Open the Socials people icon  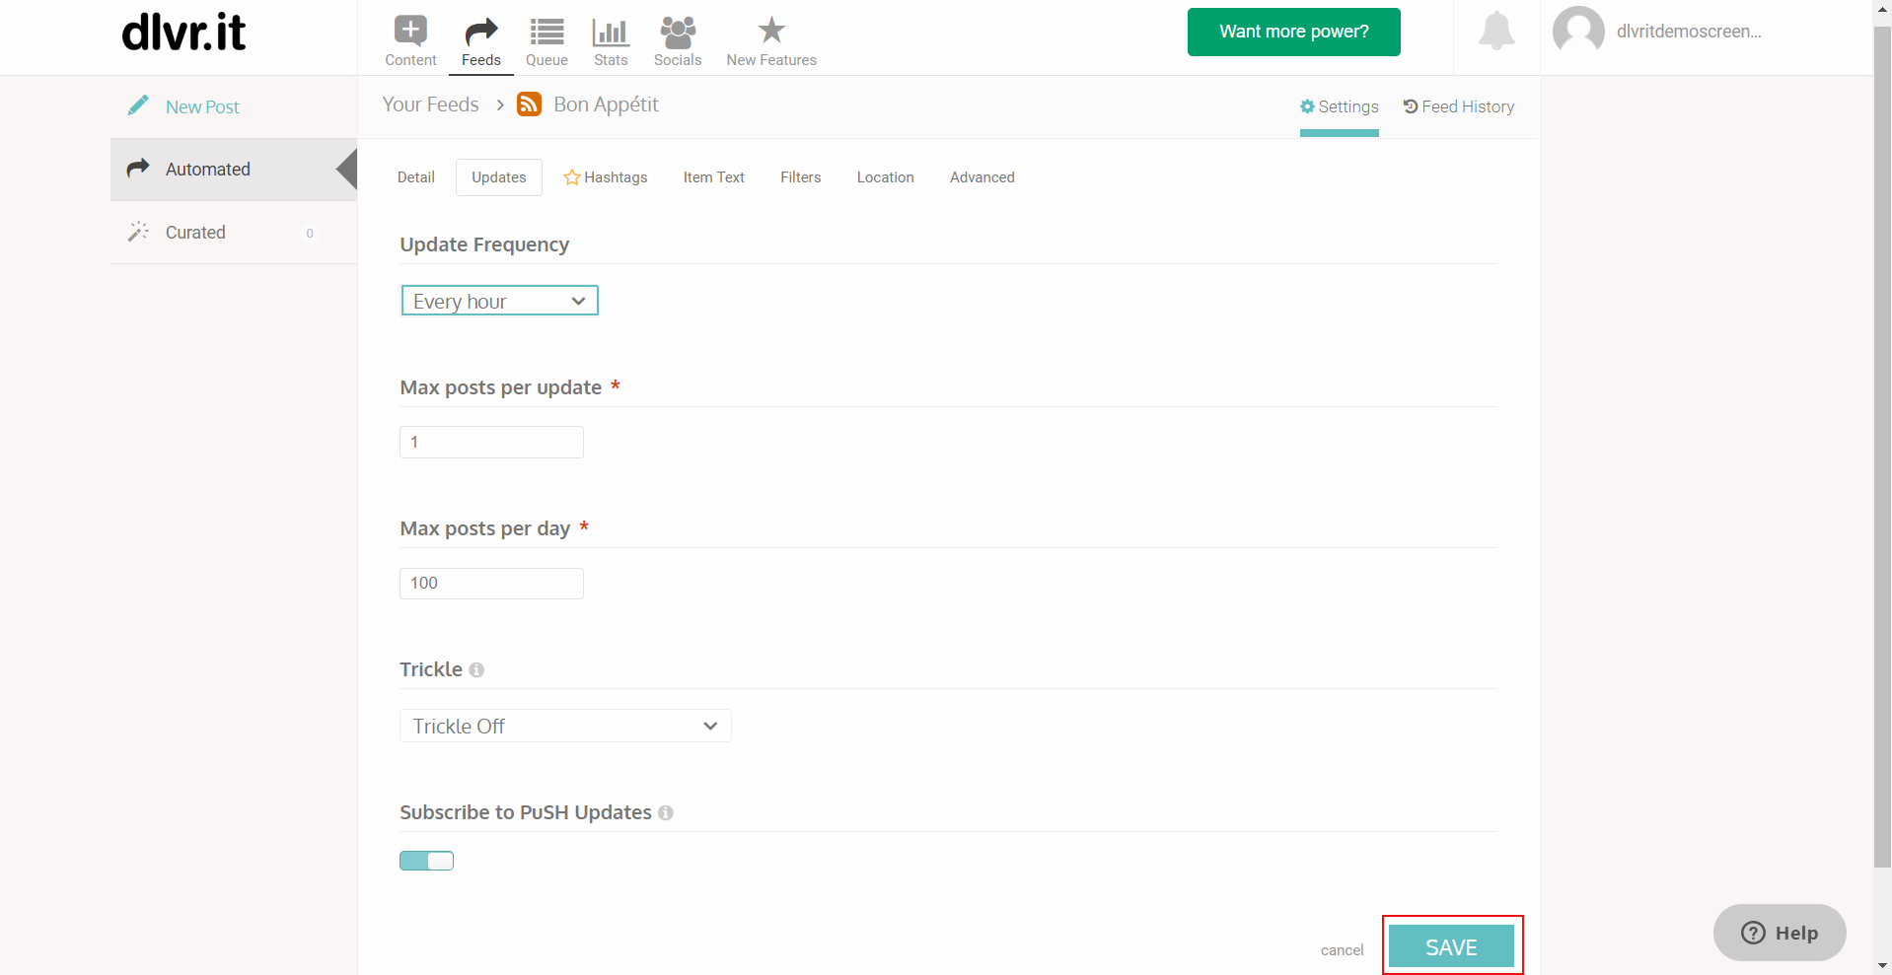678,32
